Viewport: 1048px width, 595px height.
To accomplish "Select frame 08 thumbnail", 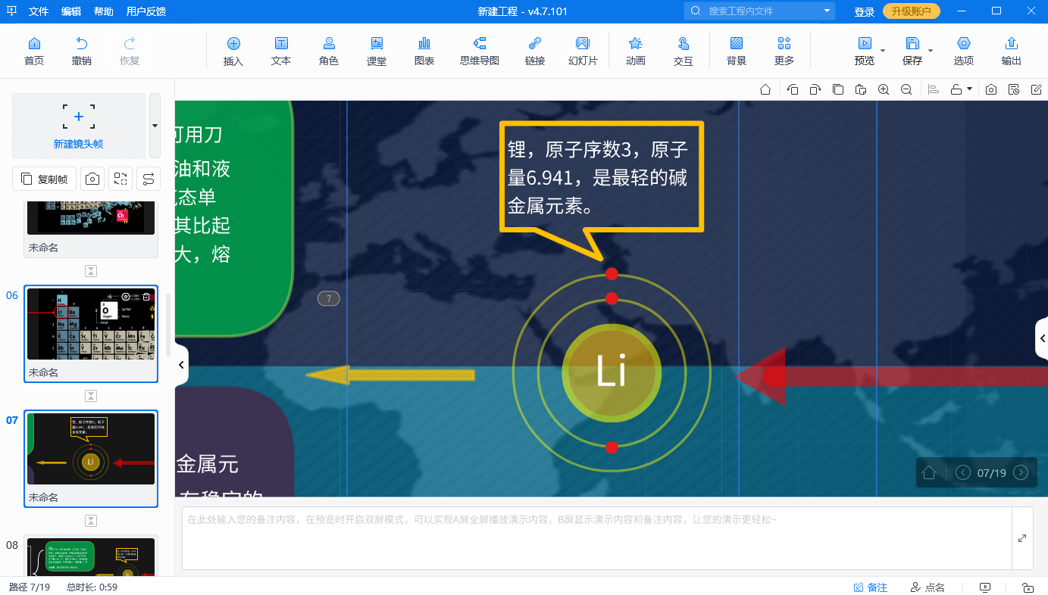I will [91, 556].
